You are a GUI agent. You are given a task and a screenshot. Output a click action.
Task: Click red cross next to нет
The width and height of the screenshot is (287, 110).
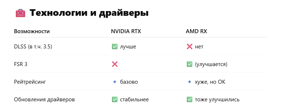[x=189, y=47]
